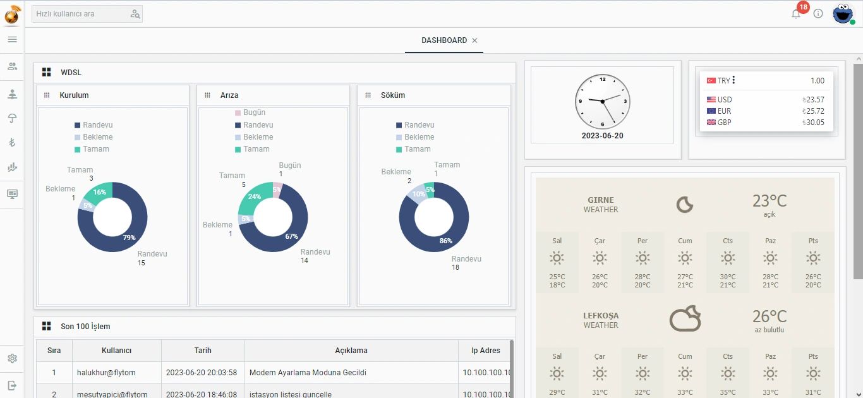Switch to the DASHBOARD tab
The height and width of the screenshot is (398, 863).
click(x=444, y=40)
